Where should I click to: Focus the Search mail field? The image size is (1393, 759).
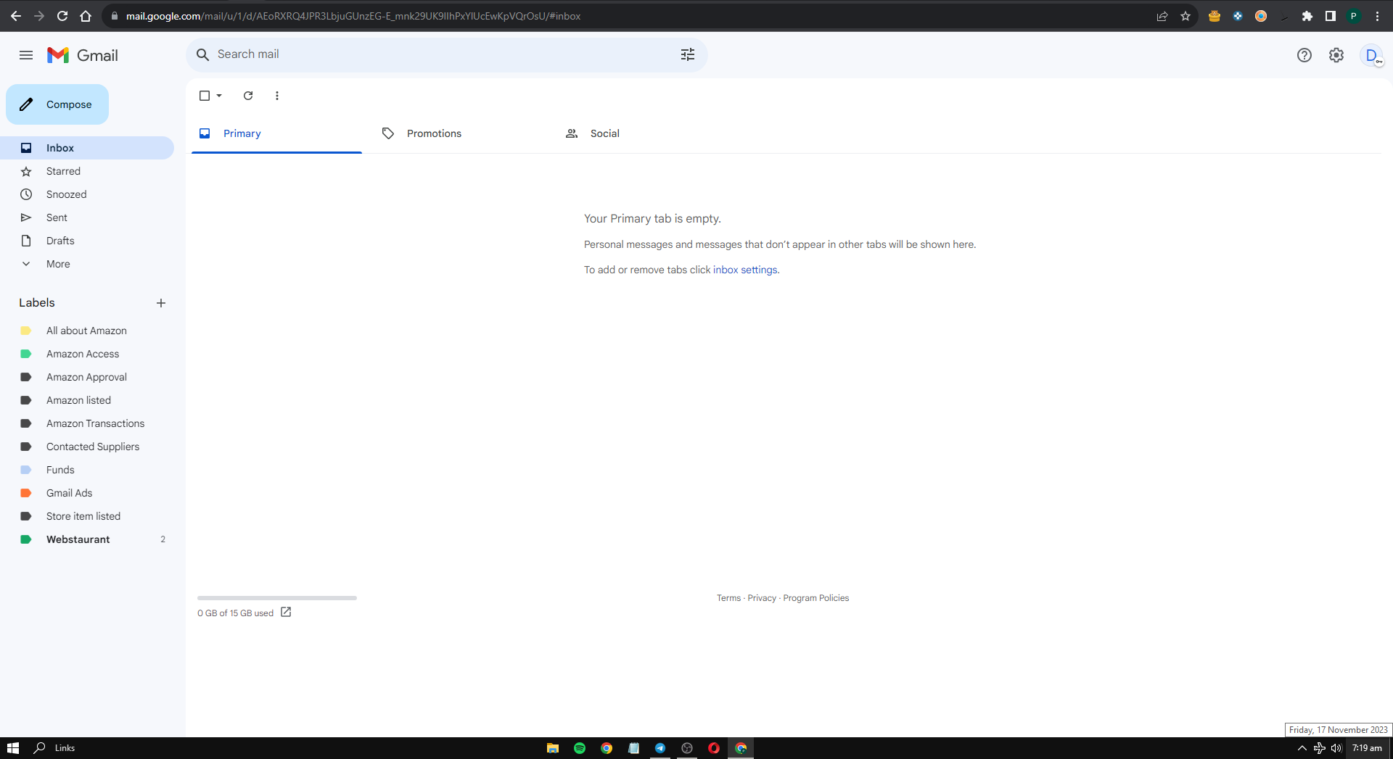click(446, 54)
